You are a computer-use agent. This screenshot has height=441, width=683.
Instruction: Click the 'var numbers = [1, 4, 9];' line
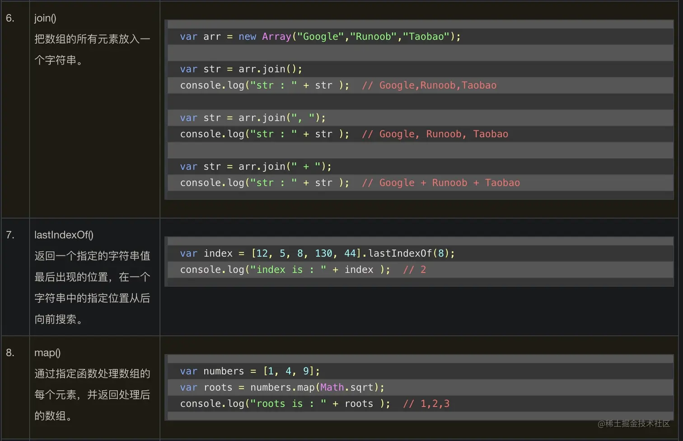pyautogui.click(x=250, y=371)
